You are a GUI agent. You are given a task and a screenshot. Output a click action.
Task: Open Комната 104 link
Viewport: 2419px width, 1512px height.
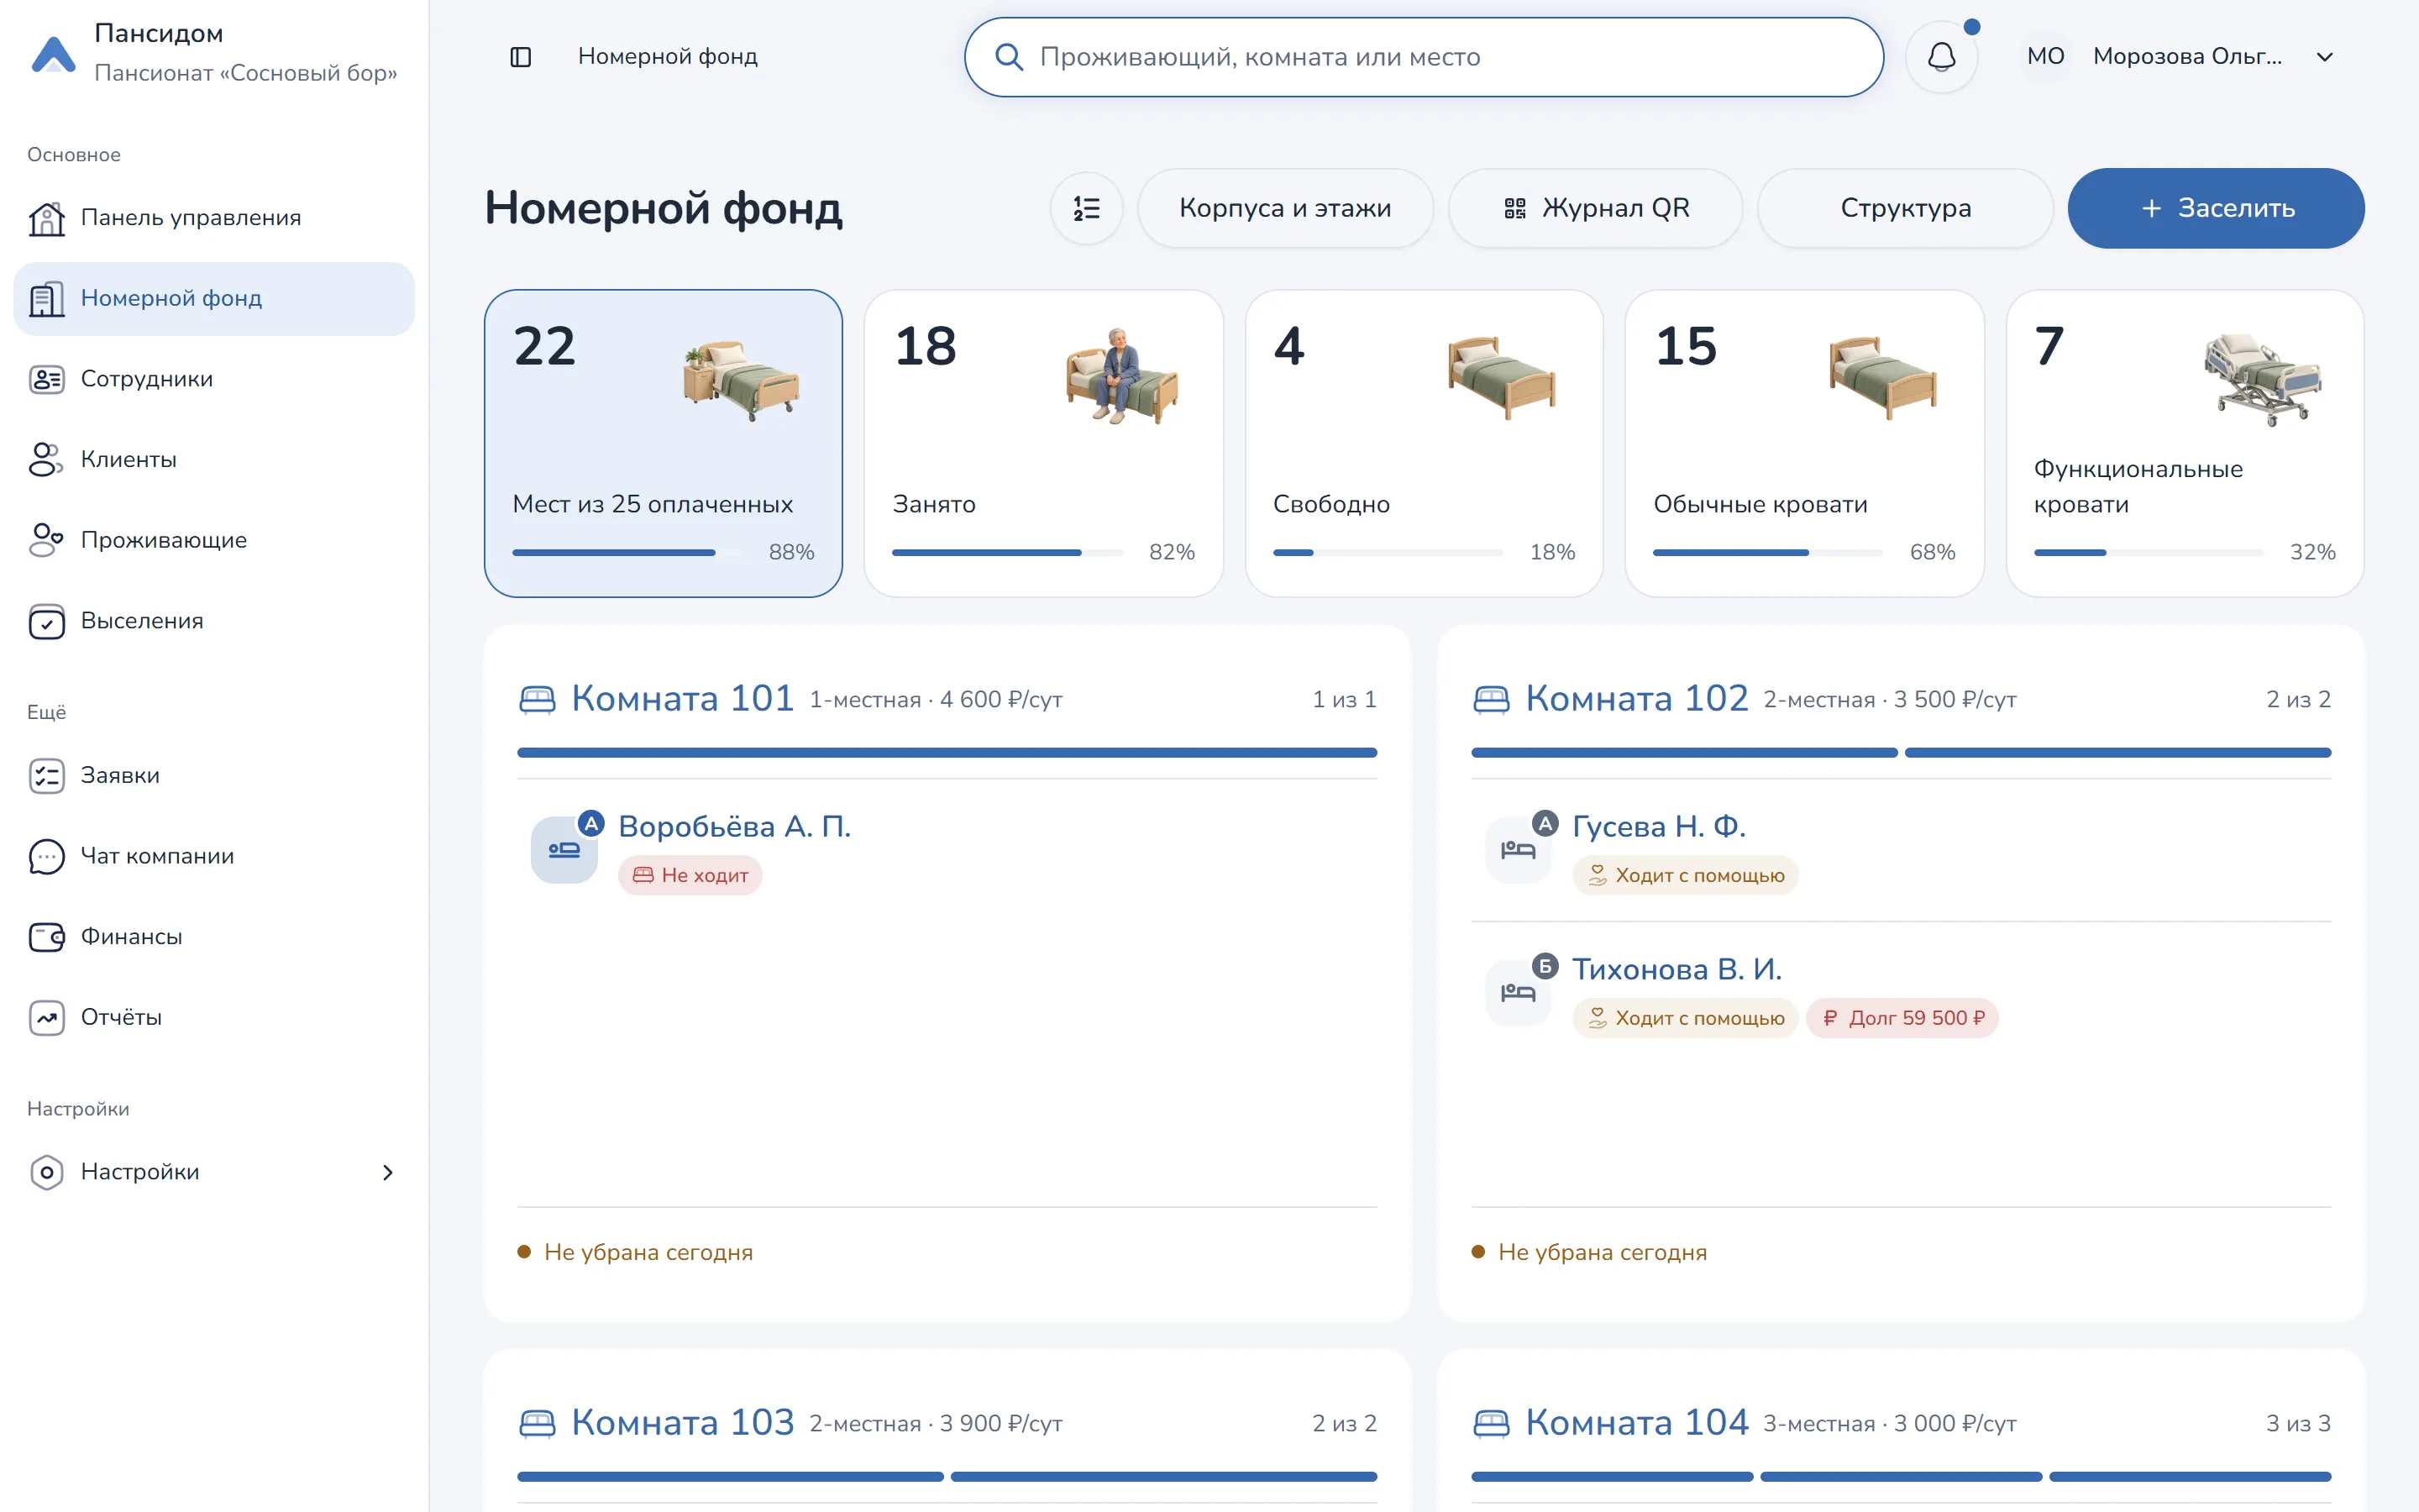1636,1422
